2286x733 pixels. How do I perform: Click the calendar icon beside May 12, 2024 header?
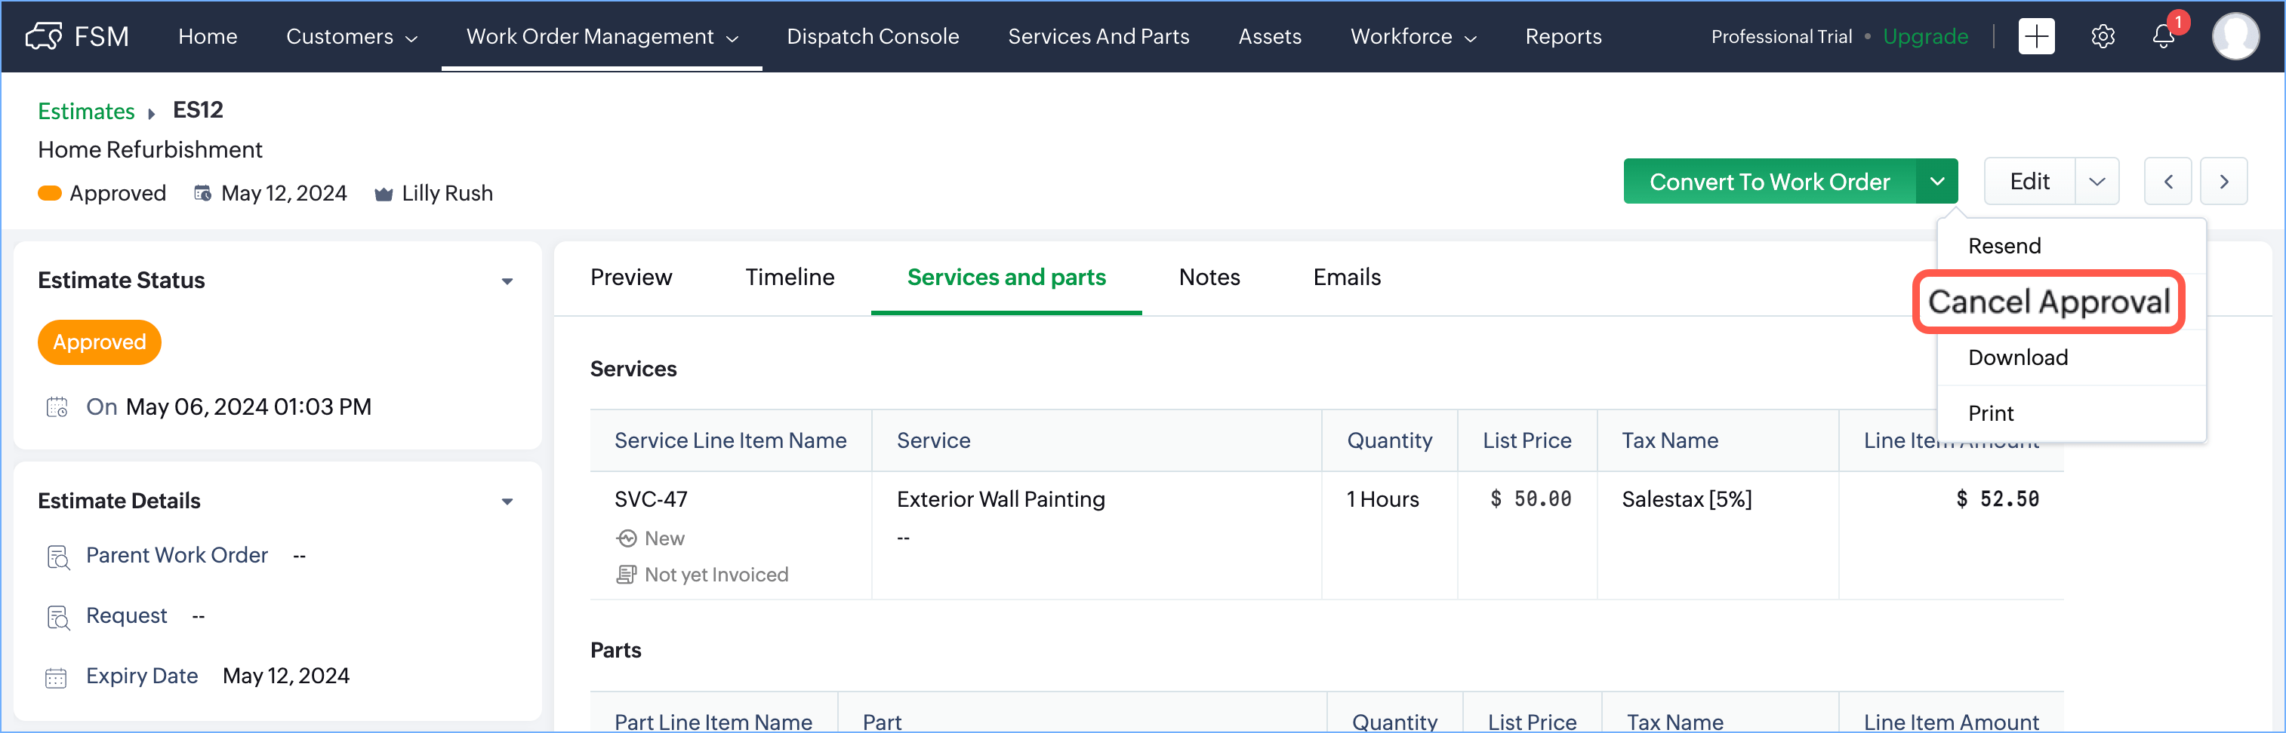tap(202, 193)
